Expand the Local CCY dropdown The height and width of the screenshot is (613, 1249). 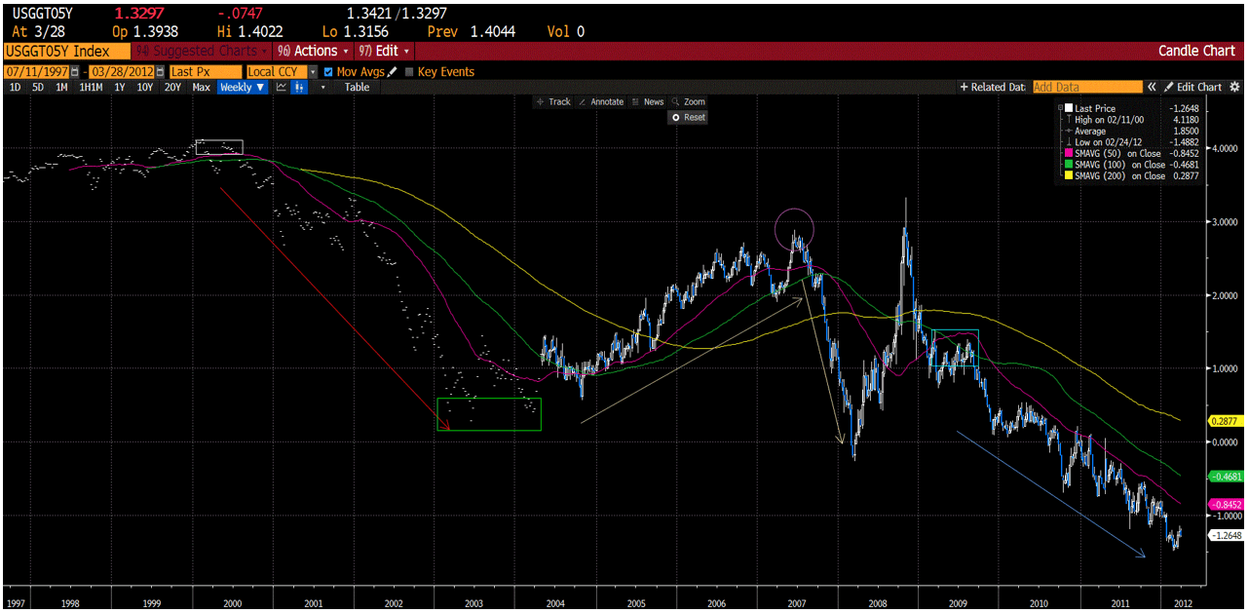(x=315, y=71)
